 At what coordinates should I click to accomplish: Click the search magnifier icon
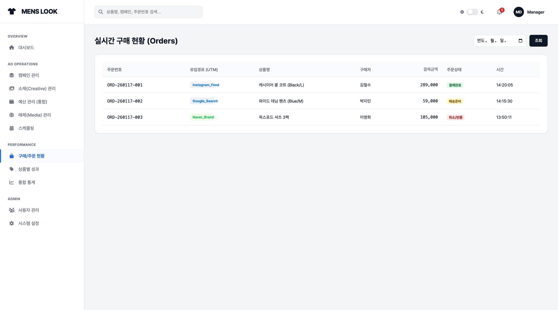(x=101, y=12)
